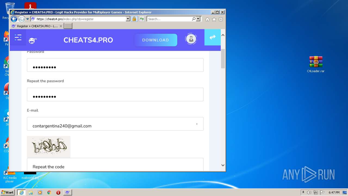This screenshot has width=348, height=196.
Task: Click the captcha image
Action: coord(49,147)
